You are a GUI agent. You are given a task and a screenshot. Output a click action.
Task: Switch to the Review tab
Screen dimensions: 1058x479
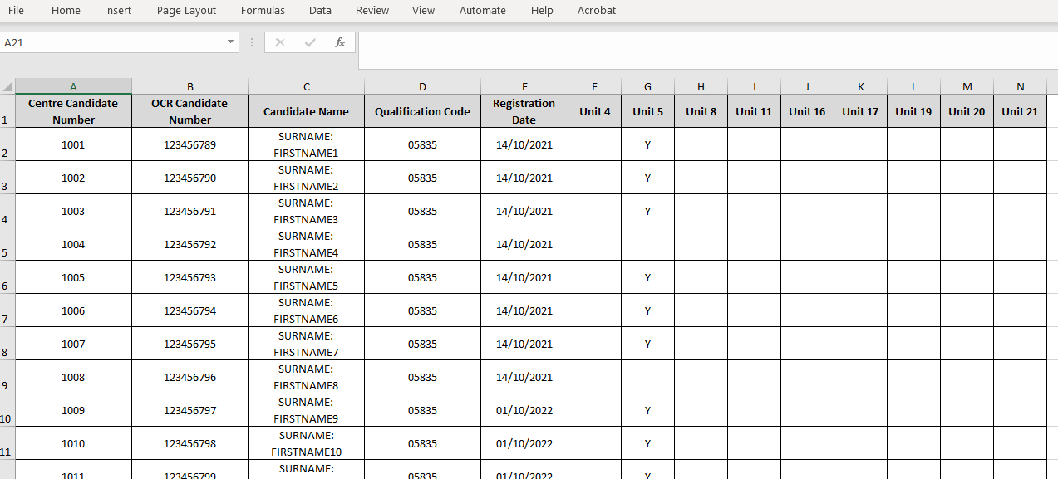tap(372, 11)
